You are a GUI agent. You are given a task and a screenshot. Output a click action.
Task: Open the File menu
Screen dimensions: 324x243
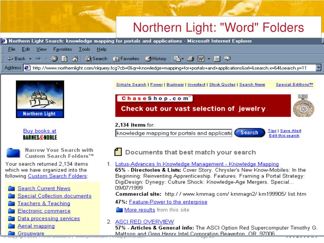point(12,49)
